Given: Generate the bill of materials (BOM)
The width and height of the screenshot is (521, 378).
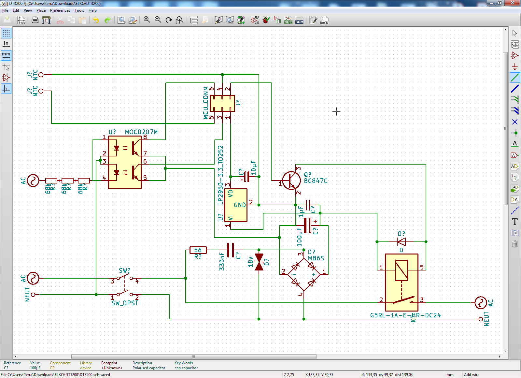Looking at the screenshot, I should coord(299,20).
